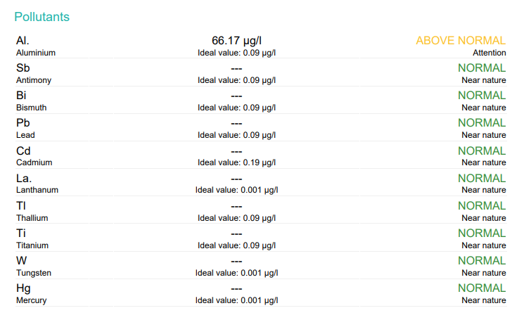Select the Tl Thallium element symbol

click(x=21, y=205)
